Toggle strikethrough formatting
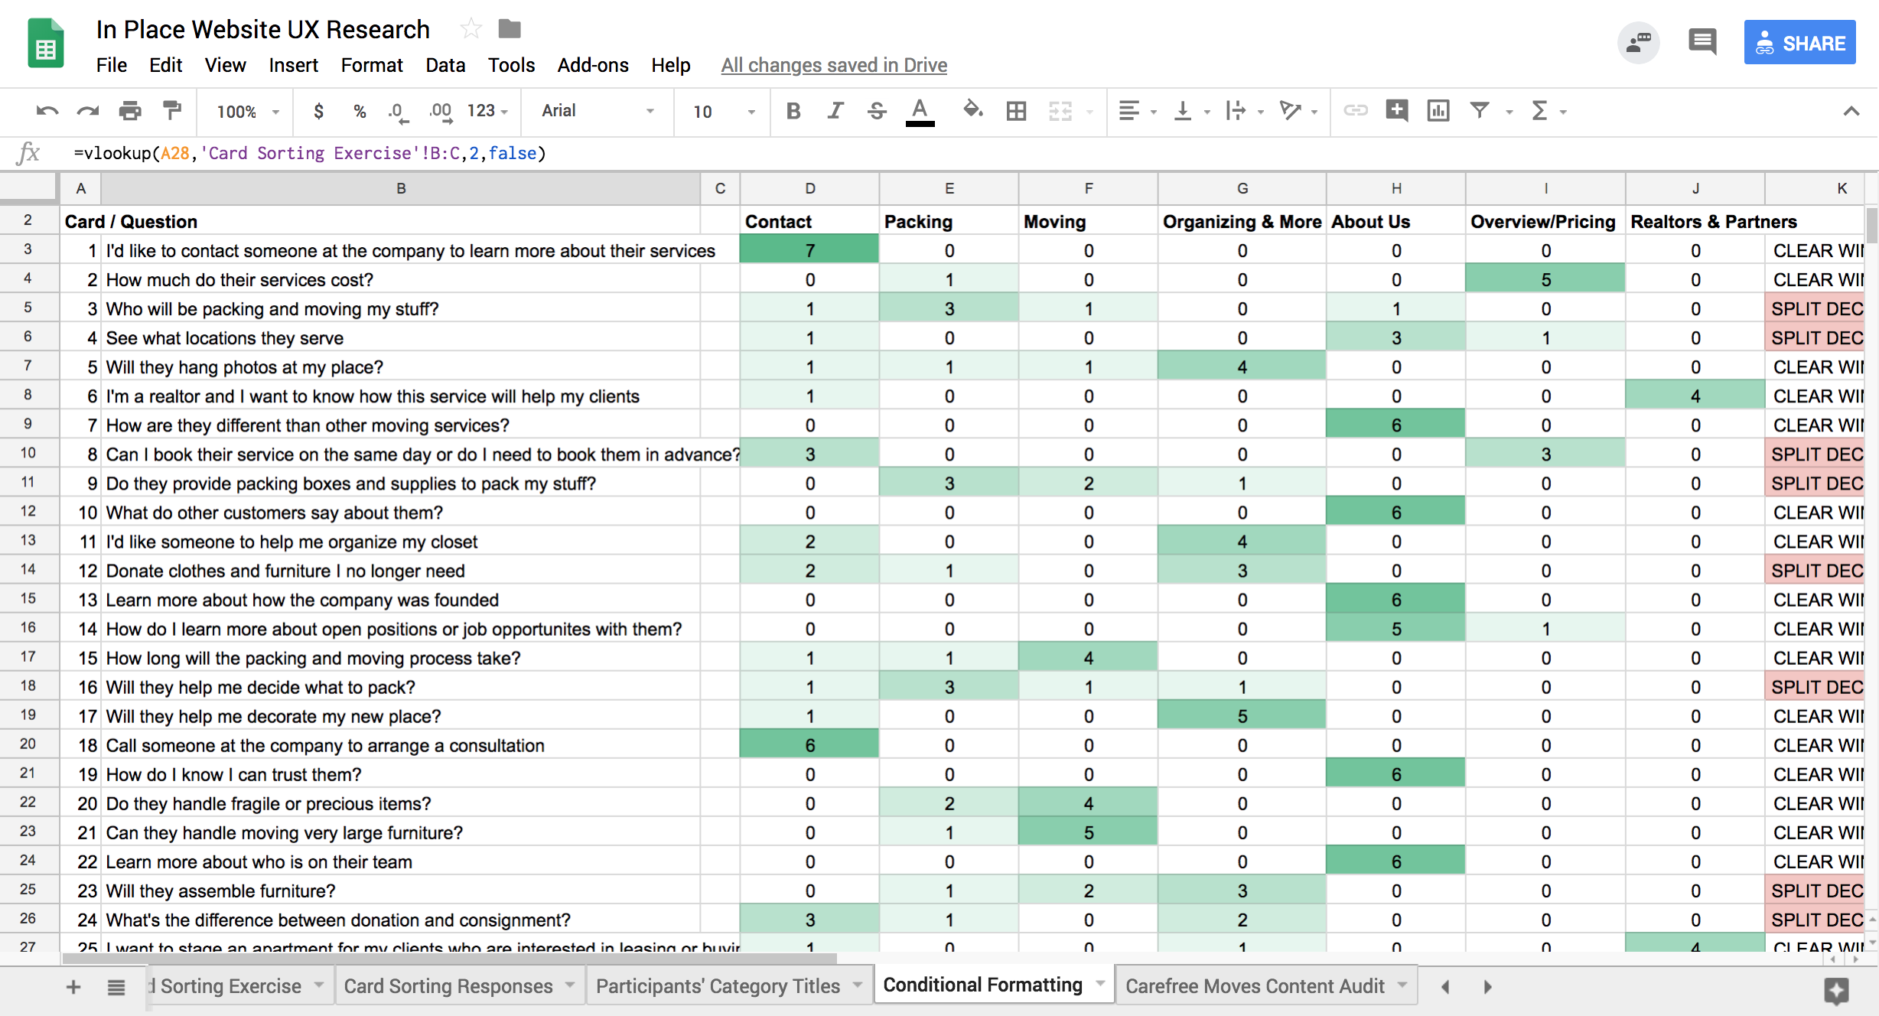The width and height of the screenshot is (1879, 1016). (x=877, y=111)
